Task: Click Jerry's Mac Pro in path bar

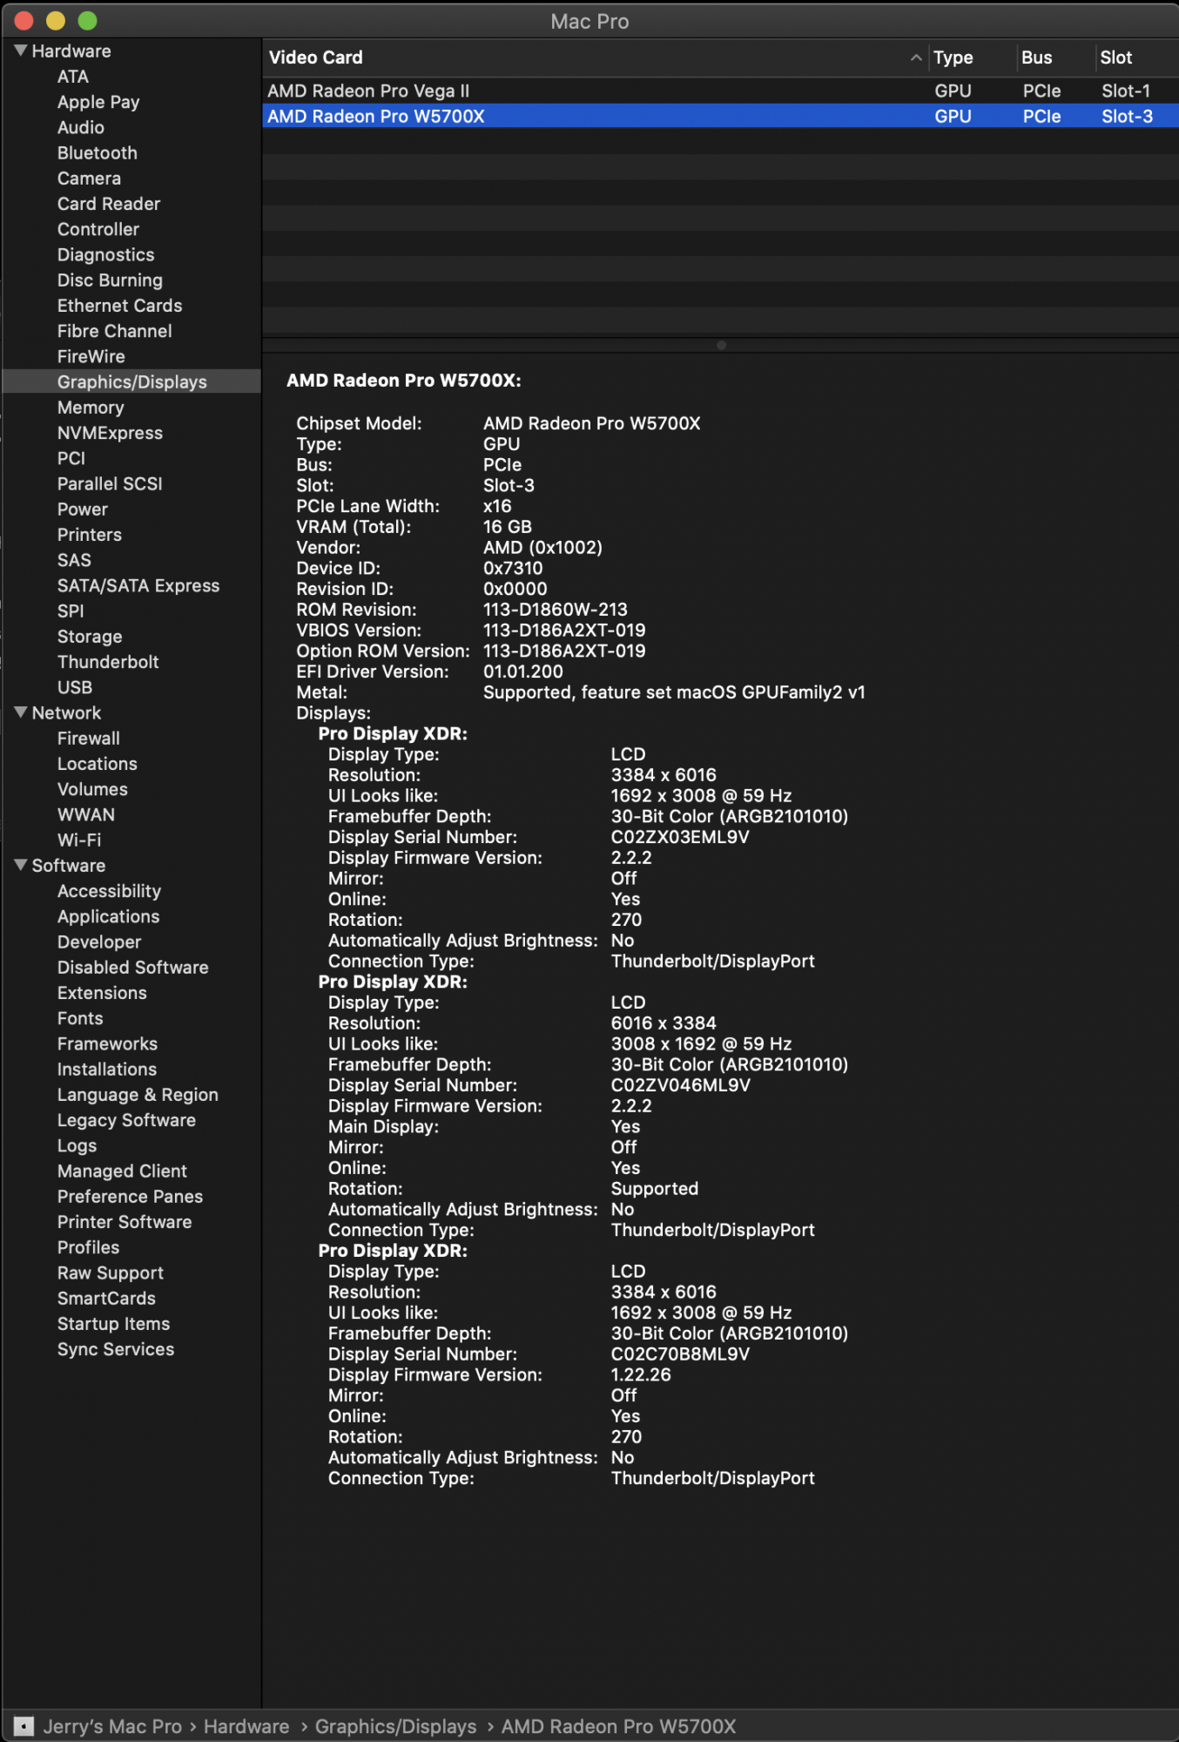Action: click(x=112, y=1725)
